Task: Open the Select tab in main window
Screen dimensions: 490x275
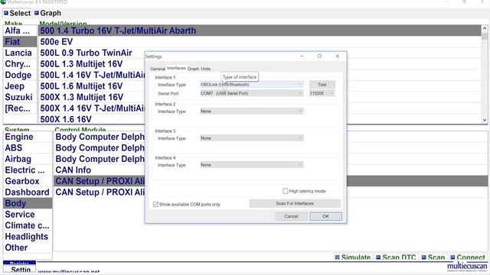Action: click(17, 13)
